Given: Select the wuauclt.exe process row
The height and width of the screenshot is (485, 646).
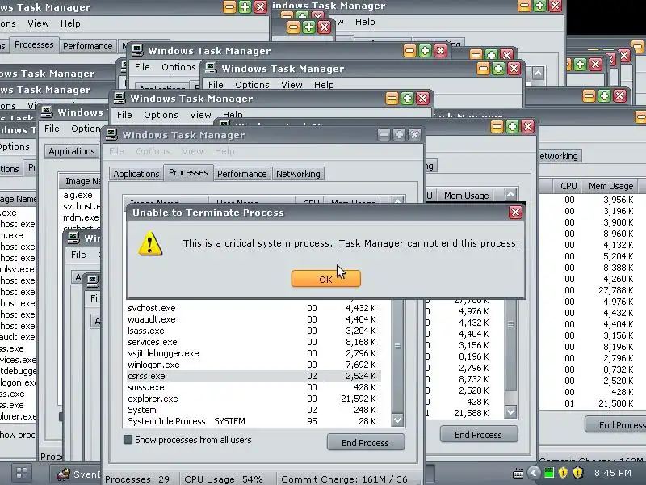Looking at the screenshot, I should [x=254, y=319].
